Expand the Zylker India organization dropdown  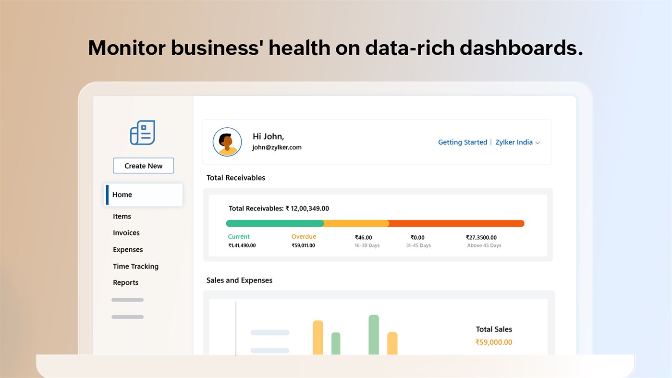click(518, 142)
